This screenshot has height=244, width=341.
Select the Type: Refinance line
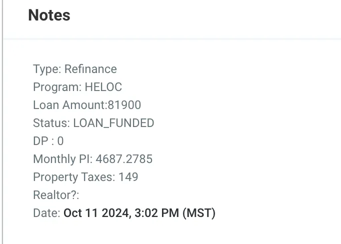click(75, 69)
